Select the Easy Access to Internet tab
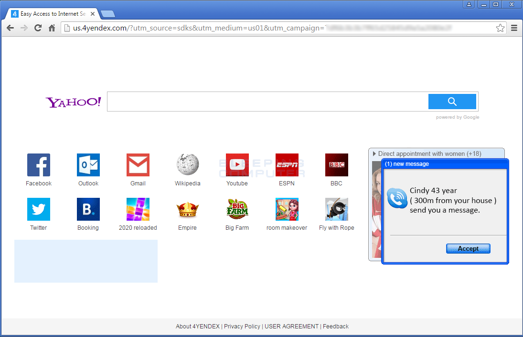The width and height of the screenshot is (523, 337). click(53, 14)
